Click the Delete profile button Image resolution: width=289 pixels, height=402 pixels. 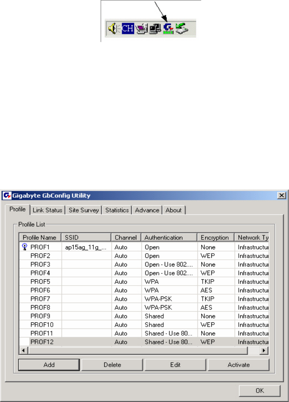[x=112, y=364]
